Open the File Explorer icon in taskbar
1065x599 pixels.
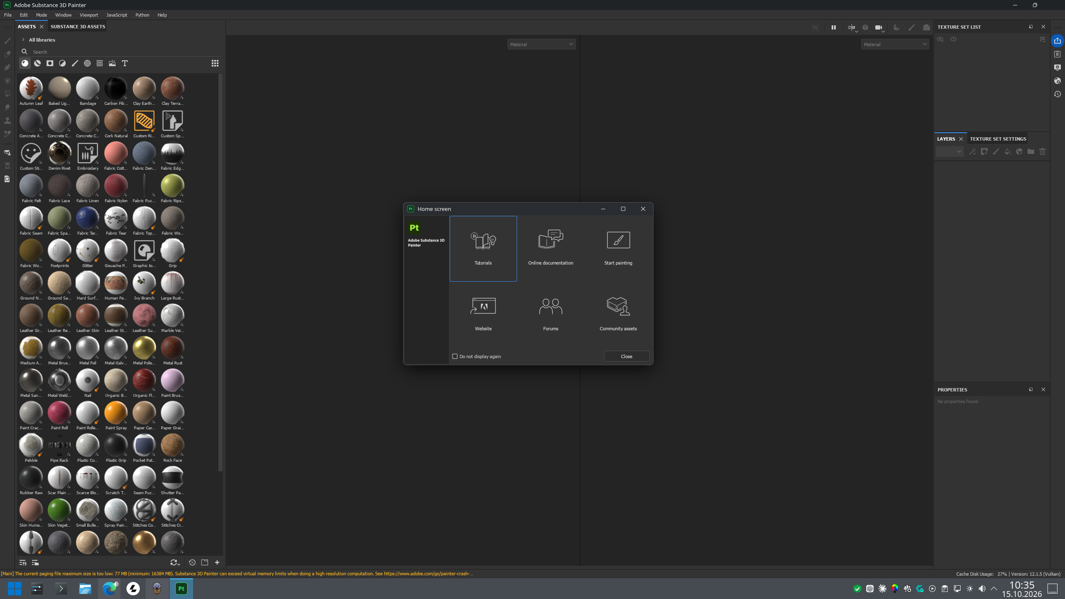point(85,589)
